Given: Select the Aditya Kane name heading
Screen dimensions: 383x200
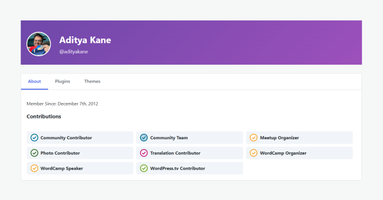Looking at the screenshot, I should tap(85, 40).
